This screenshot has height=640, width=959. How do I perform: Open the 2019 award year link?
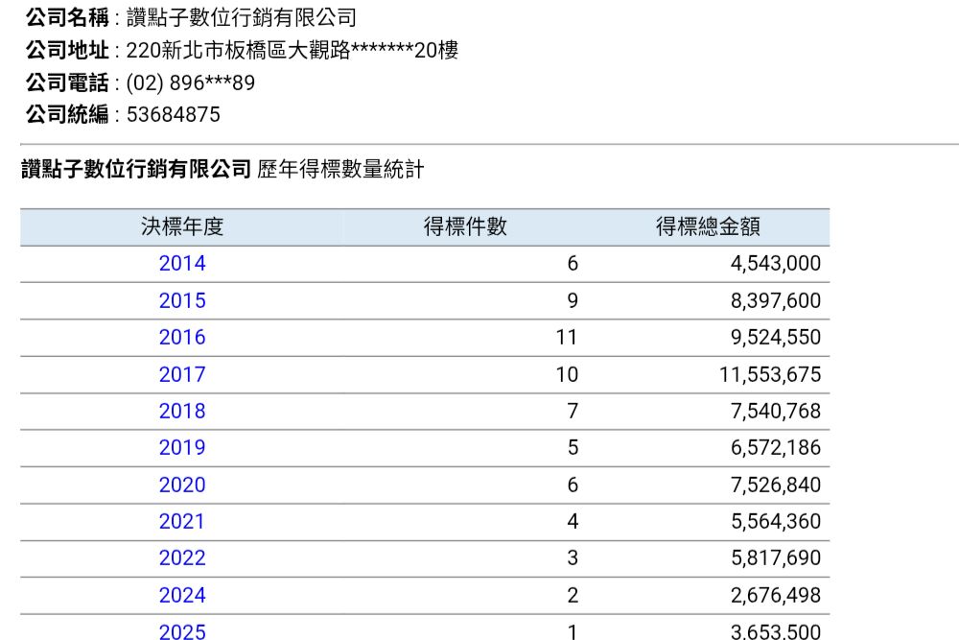pyautogui.click(x=182, y=448)
